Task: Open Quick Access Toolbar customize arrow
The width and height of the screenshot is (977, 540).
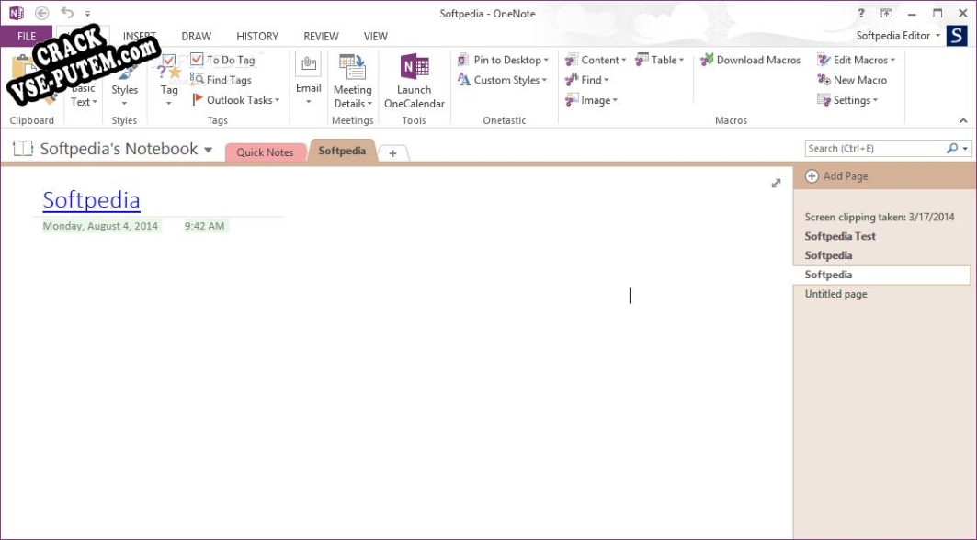Action: pos(87,14)
